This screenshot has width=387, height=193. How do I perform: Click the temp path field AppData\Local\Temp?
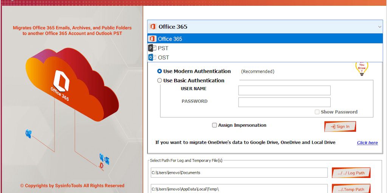coord(239,189)
